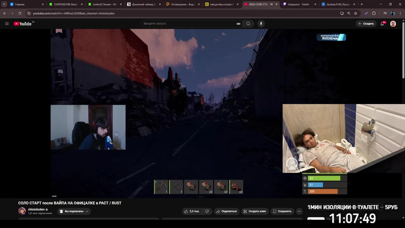Screen dimensions: 405x228
Task: Open the YouTube hamburger guide menu
Action: [7, 23]
